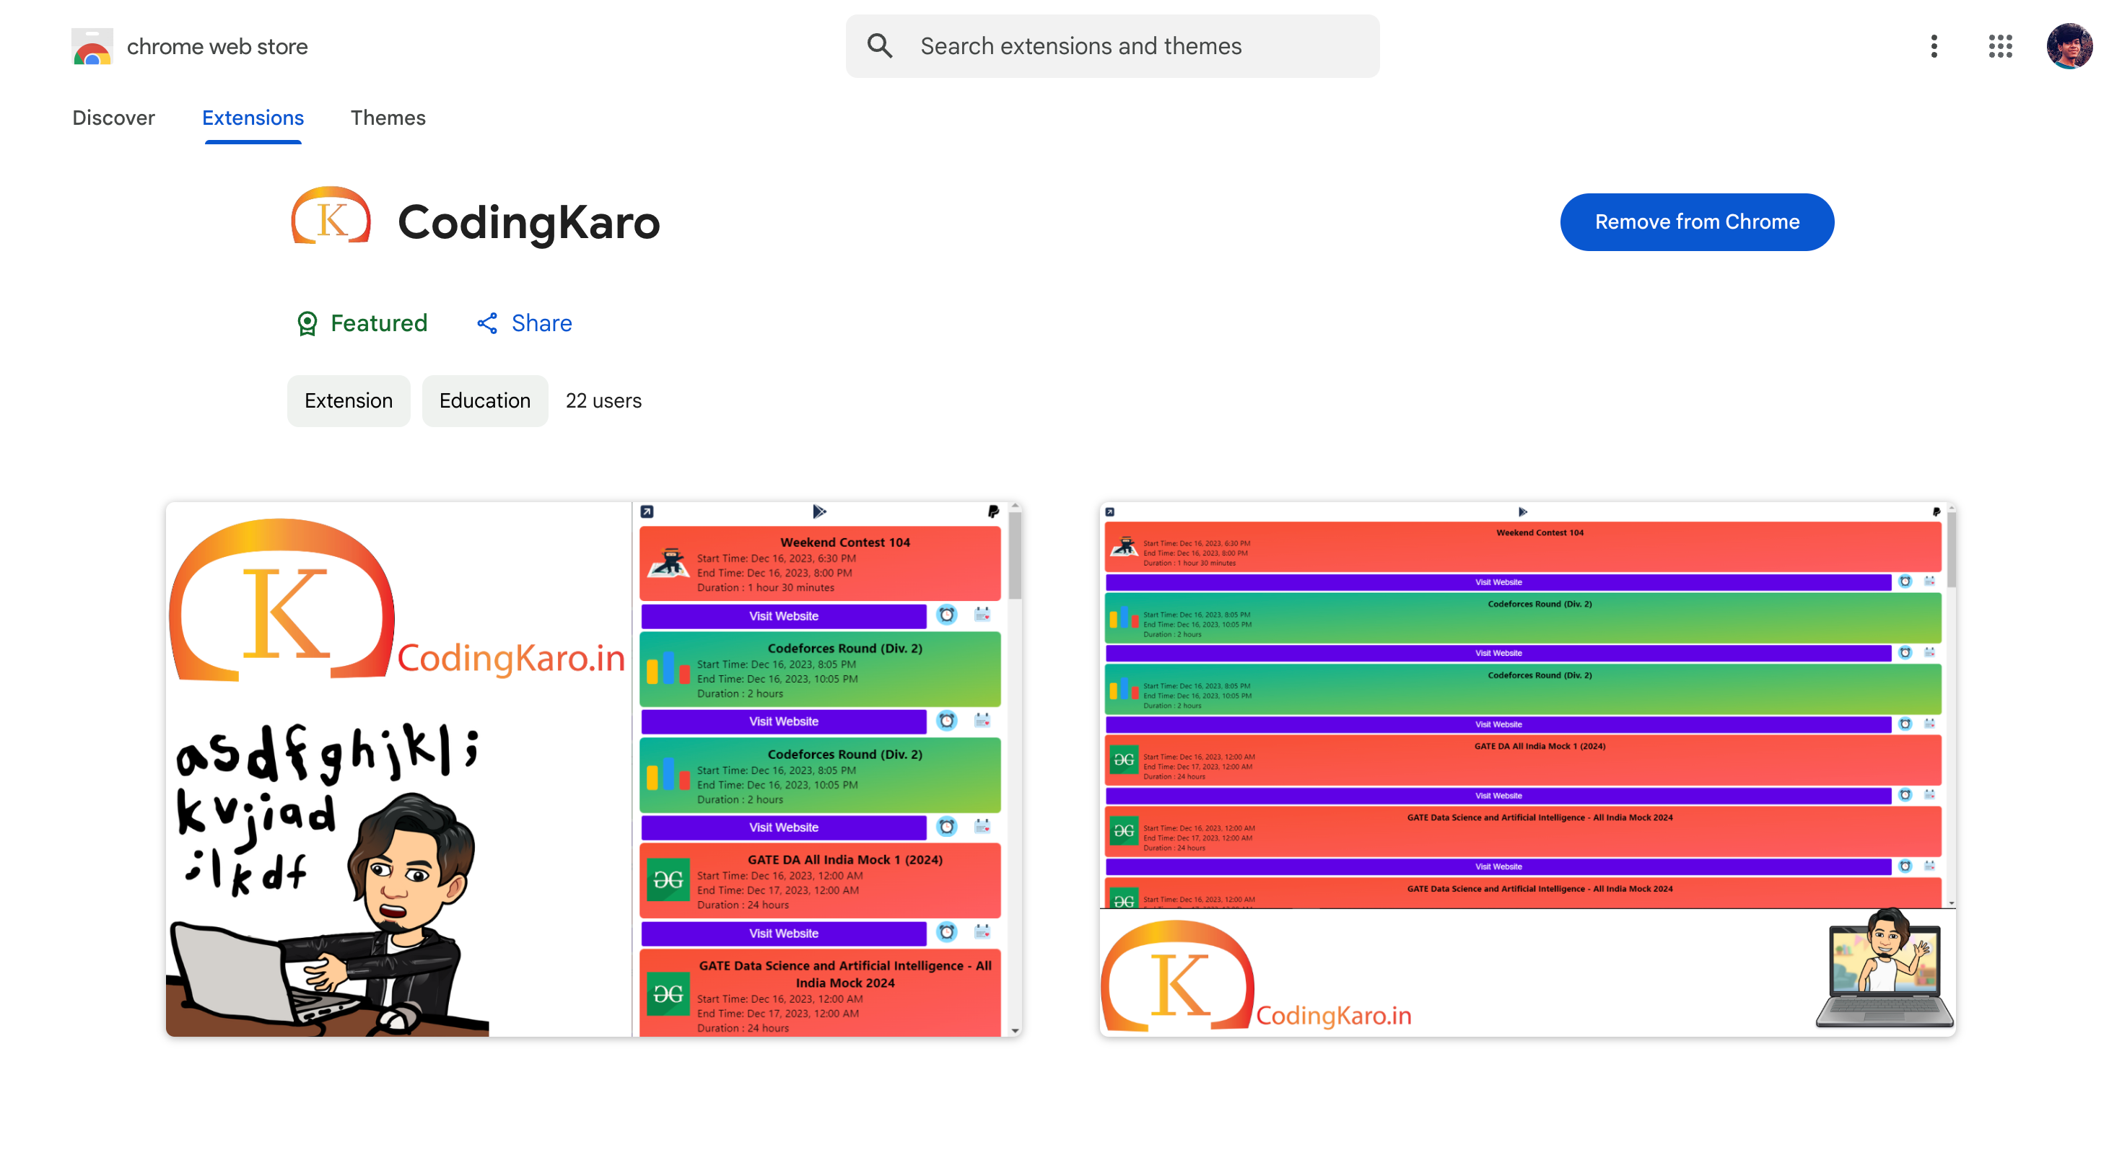This screenshot has height=1150, width=2122.
Task: Click the Remove from Chrome button
Action: [1696, 221]
